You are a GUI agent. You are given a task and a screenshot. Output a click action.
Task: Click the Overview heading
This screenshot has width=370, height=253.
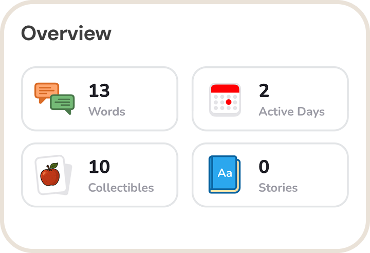pyautogui.click(x=66, y=33)
